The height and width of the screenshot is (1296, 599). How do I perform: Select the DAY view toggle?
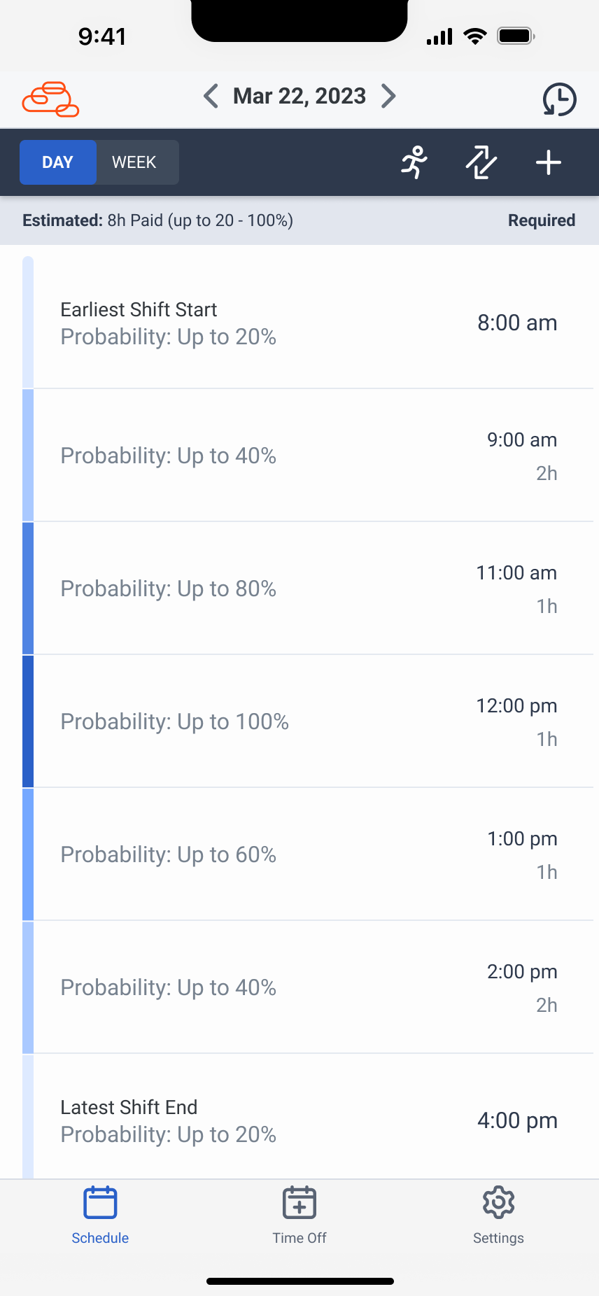tap(58, 162)
